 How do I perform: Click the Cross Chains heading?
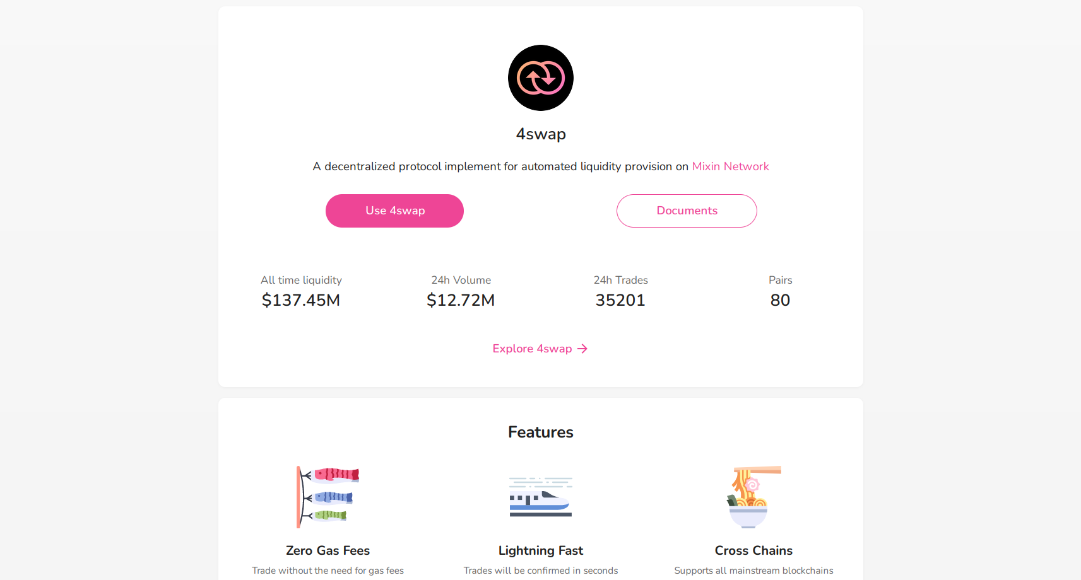753,550
